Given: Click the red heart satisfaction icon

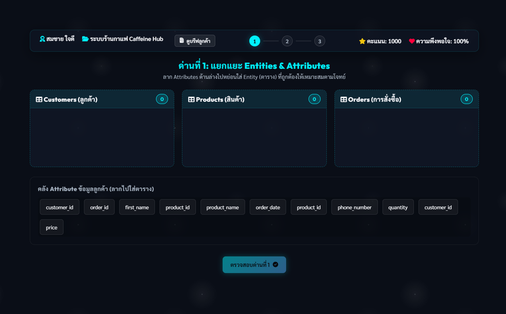Looking at the screenshot, I should click(x=412, y=41).
